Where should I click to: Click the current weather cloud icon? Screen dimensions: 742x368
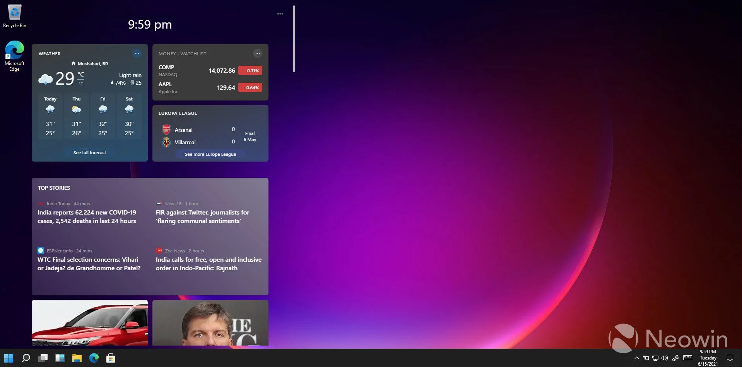click(x=45, y=79)
